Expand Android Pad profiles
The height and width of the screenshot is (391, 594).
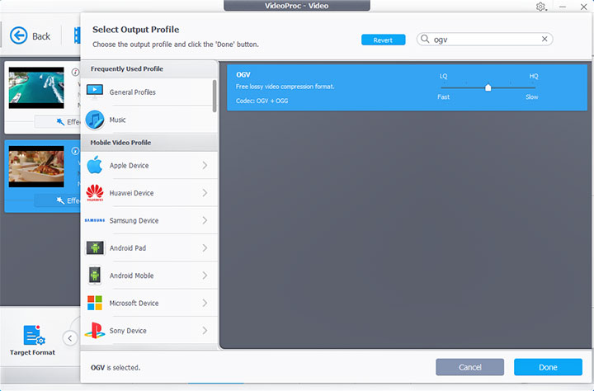pyautogui.click(x=205, y=247)
